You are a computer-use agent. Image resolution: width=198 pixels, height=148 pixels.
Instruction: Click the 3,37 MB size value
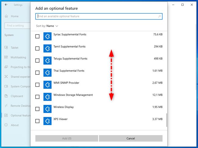(x=157, y=119)
